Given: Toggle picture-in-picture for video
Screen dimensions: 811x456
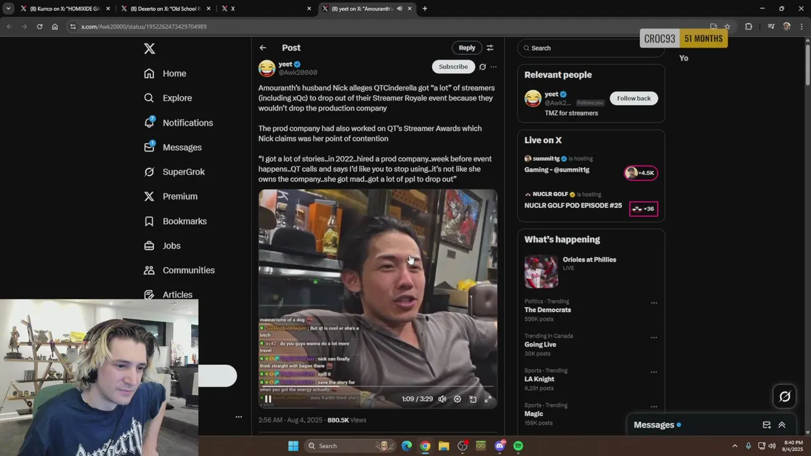Looking at the screenshot, I should click(x=473, y=399).
